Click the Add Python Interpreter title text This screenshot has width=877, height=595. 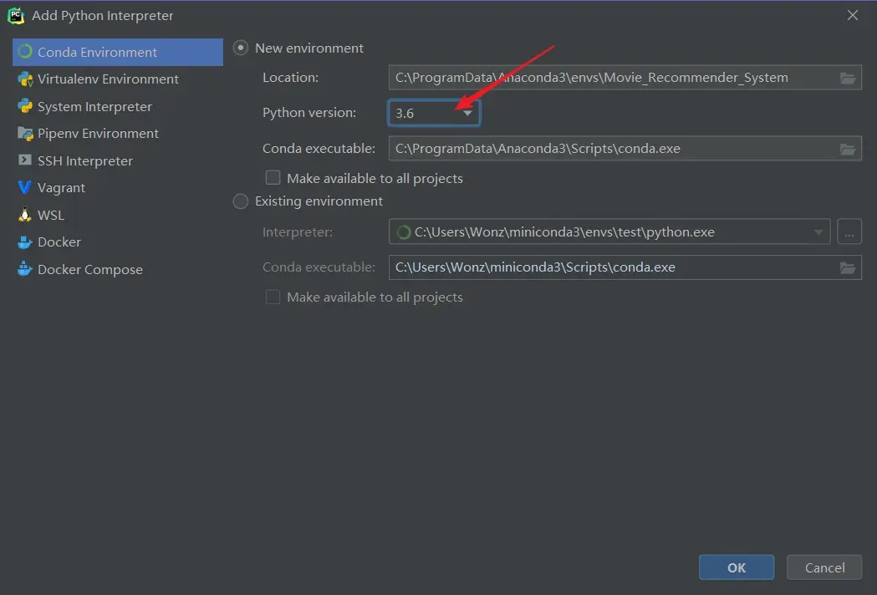(102, 16)
